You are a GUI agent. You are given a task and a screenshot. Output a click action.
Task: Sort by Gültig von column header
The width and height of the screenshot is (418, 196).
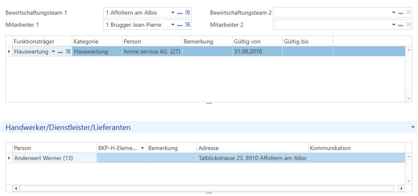point(257,42)
